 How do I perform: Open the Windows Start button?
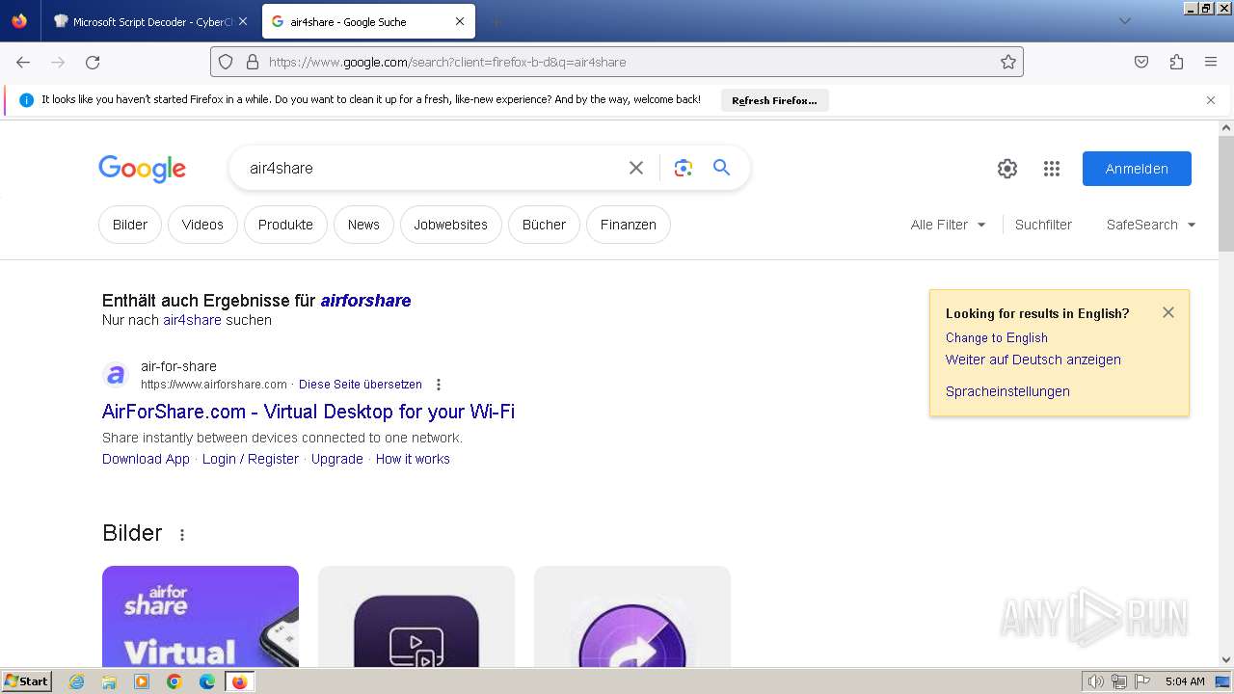(27, 681)
